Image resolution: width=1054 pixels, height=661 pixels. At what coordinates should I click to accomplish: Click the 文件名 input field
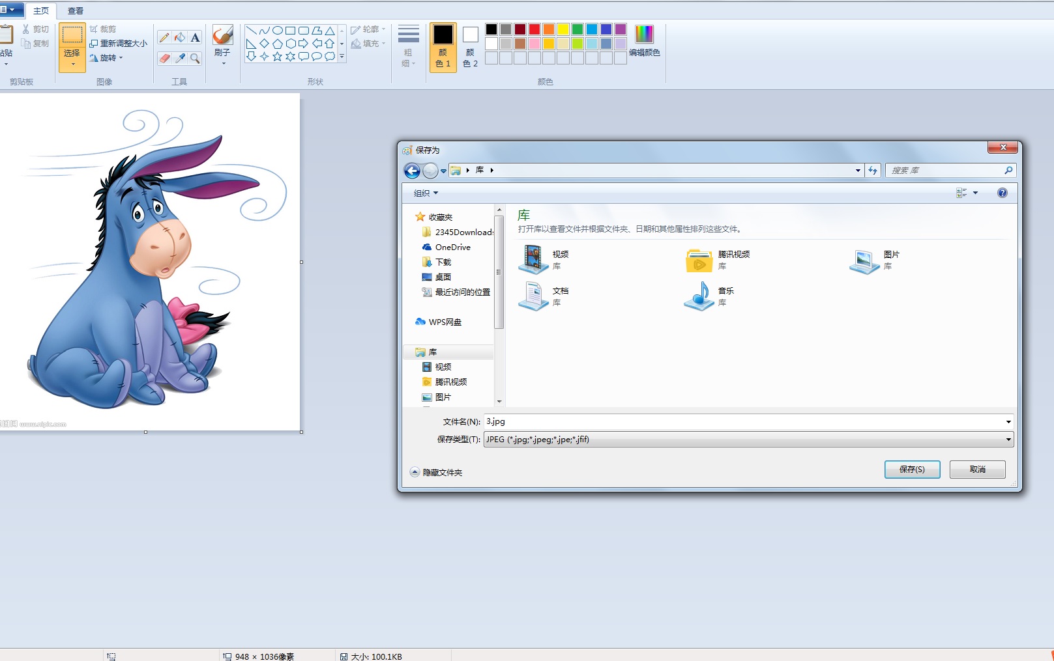point(743,422)
